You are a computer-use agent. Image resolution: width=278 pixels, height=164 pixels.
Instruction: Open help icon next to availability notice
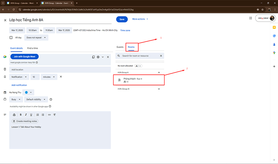coord(50,106)
